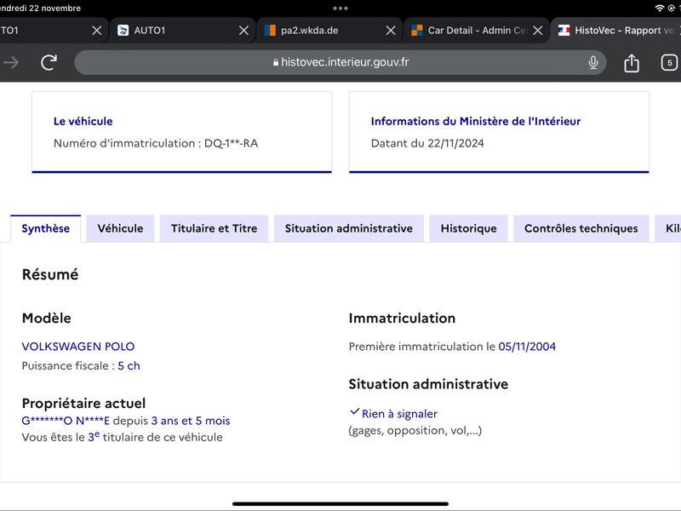
Task: Select the HistoVec - Rapport browser tab
Action: [616, 31]
